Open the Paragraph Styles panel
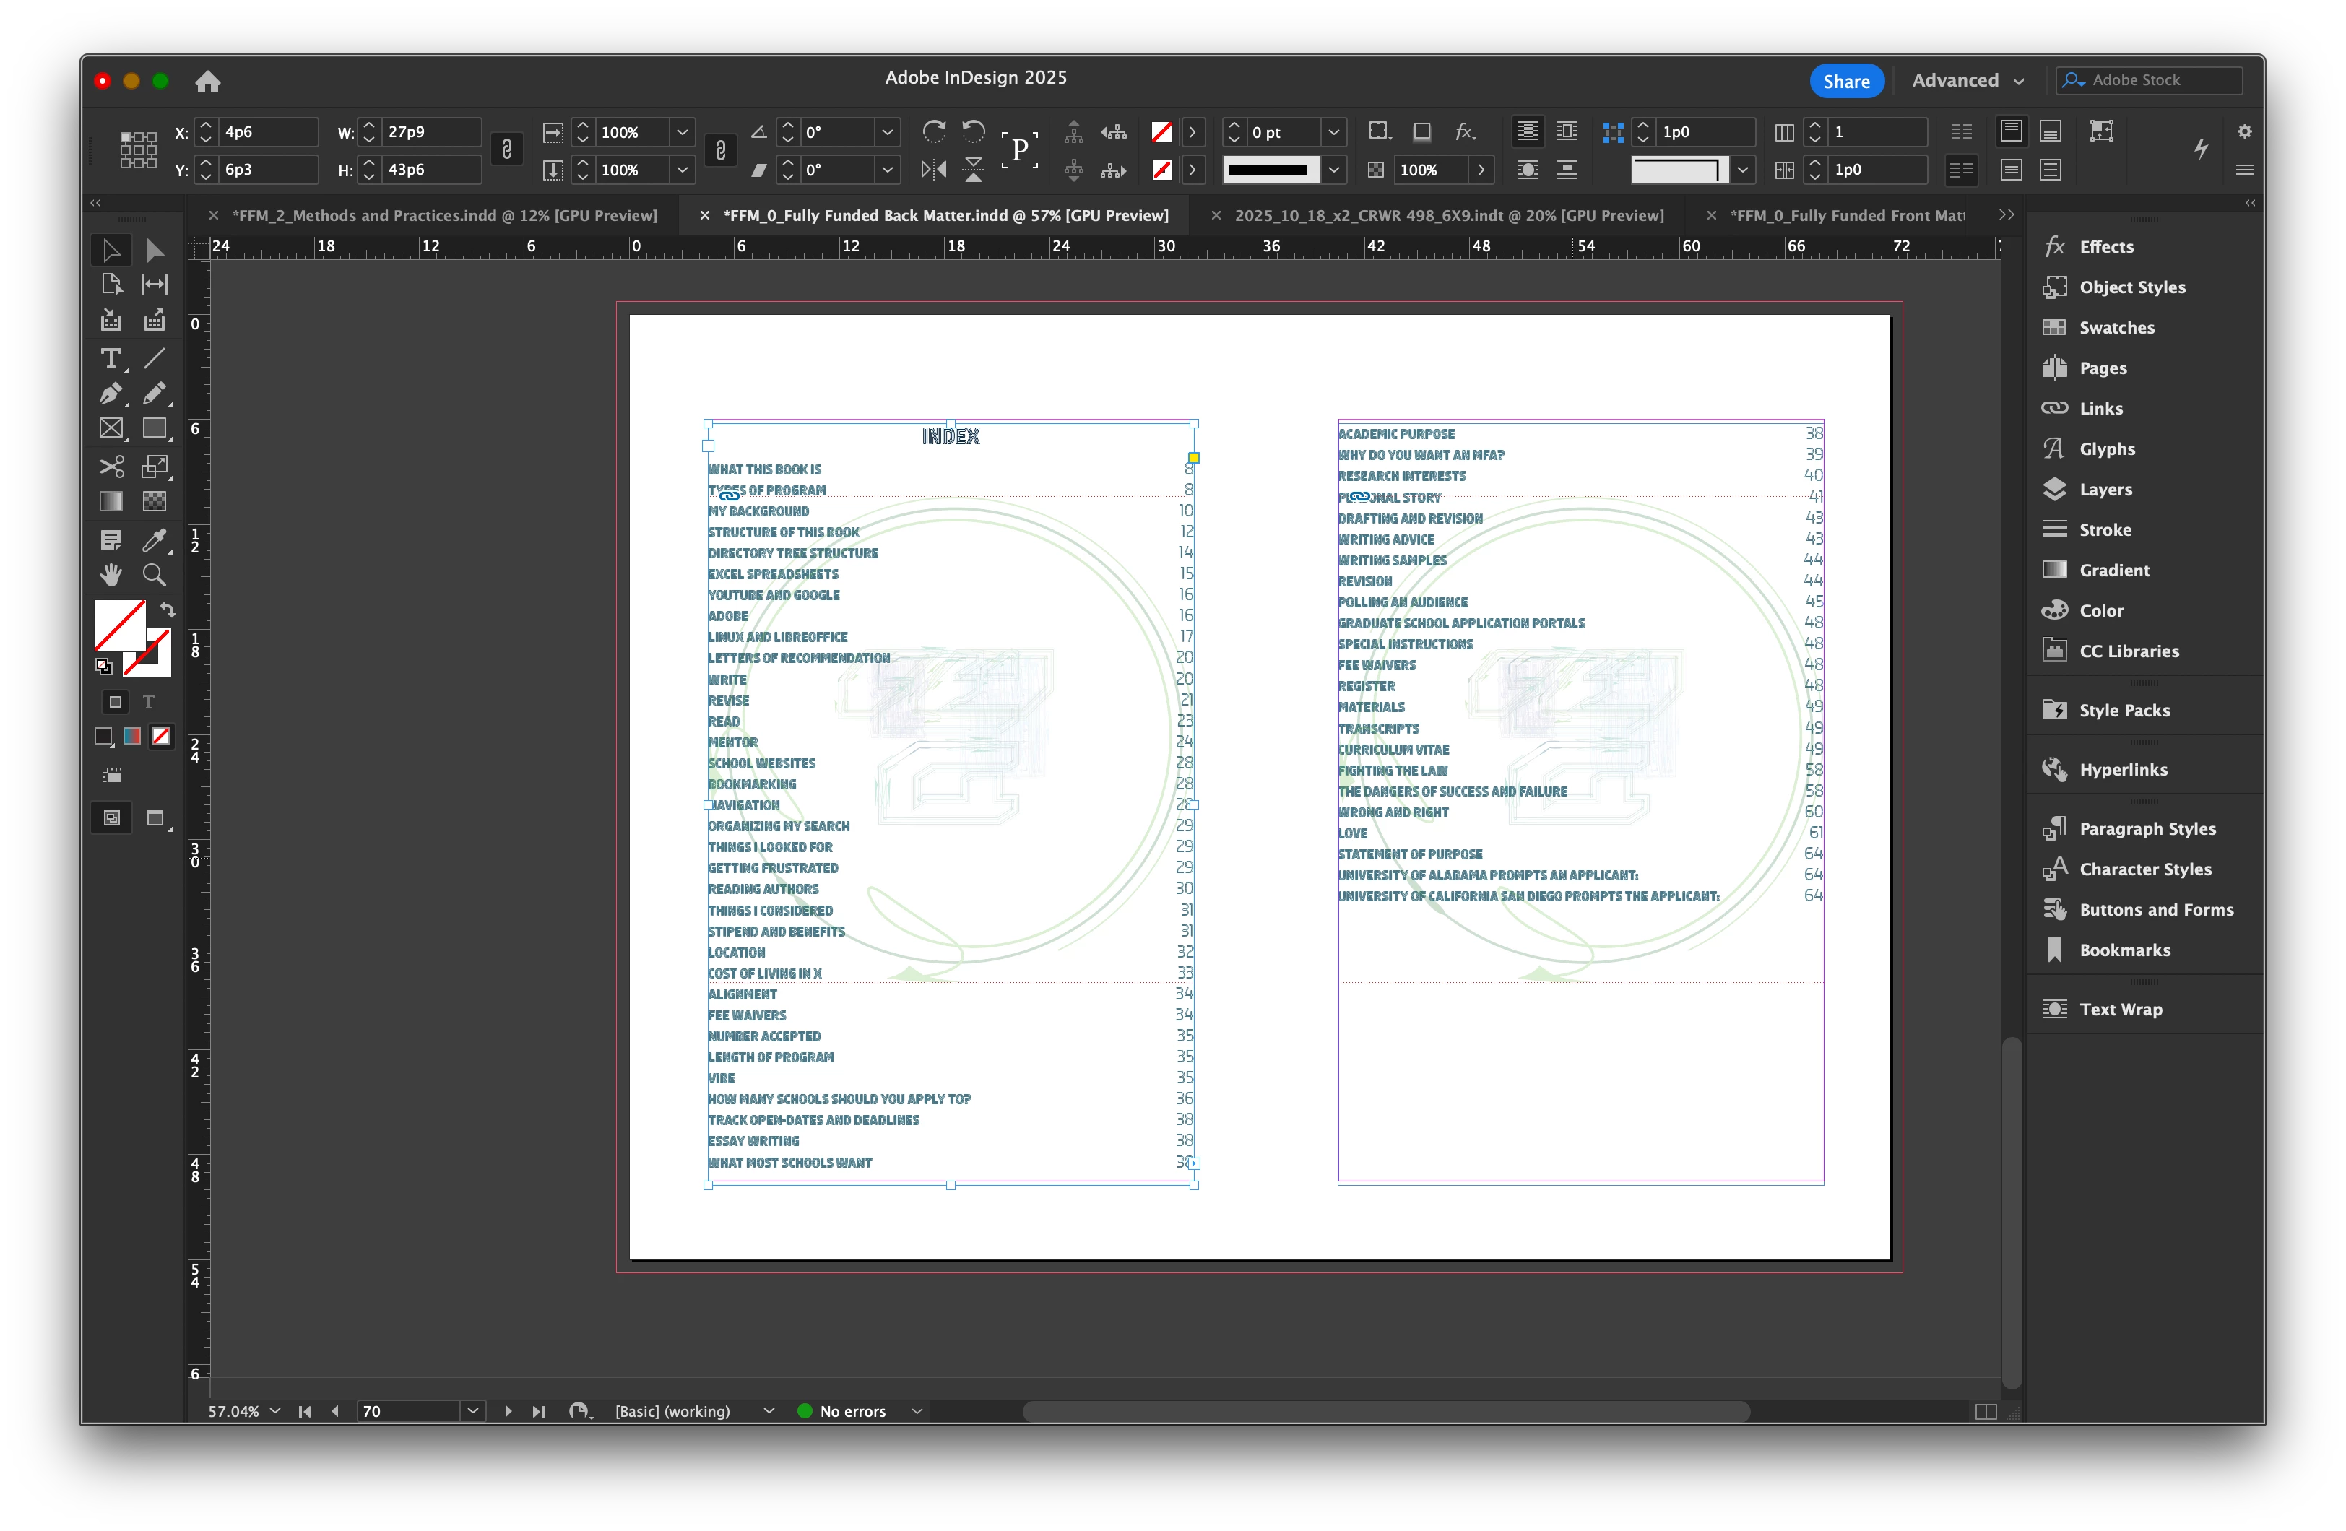The image size is (2346, 1531). 2146,829
